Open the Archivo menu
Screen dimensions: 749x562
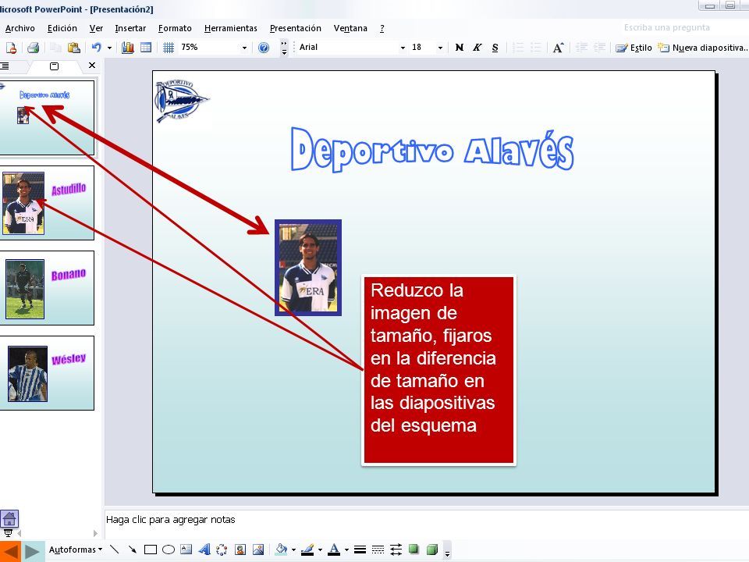point(20,28)
